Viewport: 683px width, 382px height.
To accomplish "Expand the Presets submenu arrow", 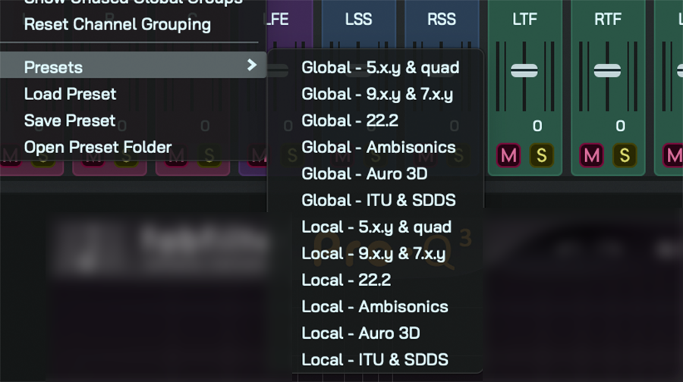I will pos(252,66).
